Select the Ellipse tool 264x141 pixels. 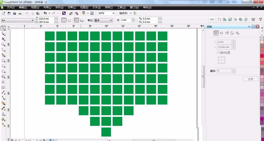[x=3, y=66]
